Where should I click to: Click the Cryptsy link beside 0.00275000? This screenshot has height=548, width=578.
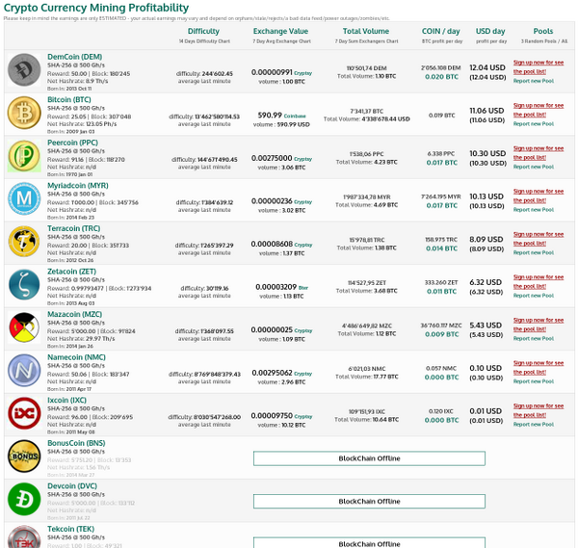point(303,159)
